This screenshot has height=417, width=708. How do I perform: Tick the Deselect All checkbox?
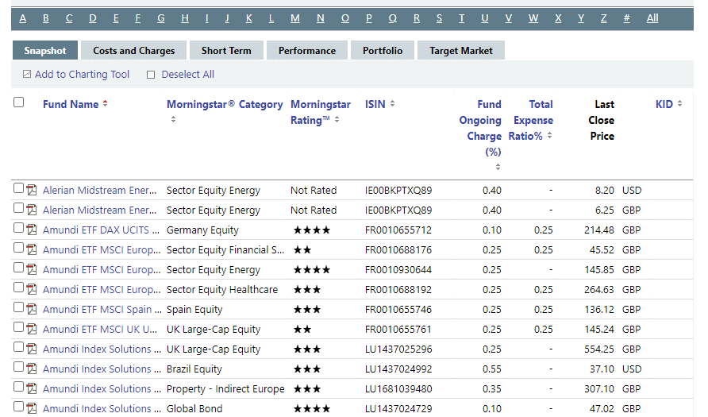point(151,75)
